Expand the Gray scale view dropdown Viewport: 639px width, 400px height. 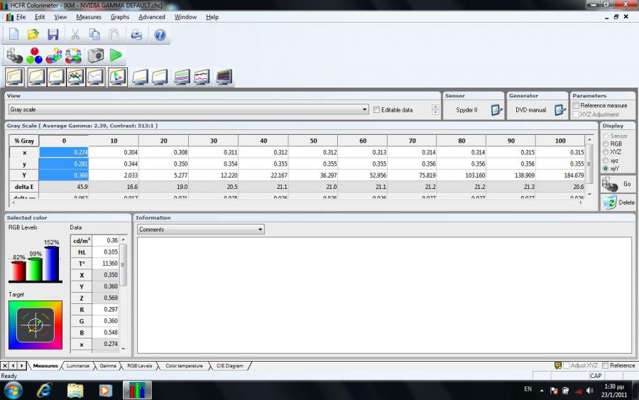(x=365, y=110)
